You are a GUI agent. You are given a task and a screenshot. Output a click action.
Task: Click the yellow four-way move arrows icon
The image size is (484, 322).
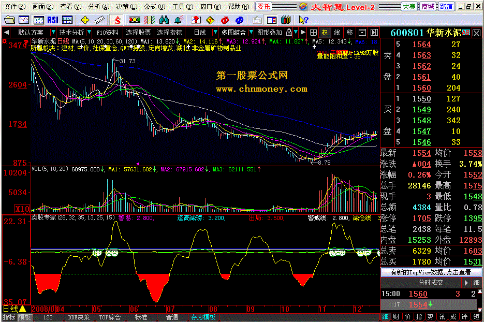coord(85,20)
